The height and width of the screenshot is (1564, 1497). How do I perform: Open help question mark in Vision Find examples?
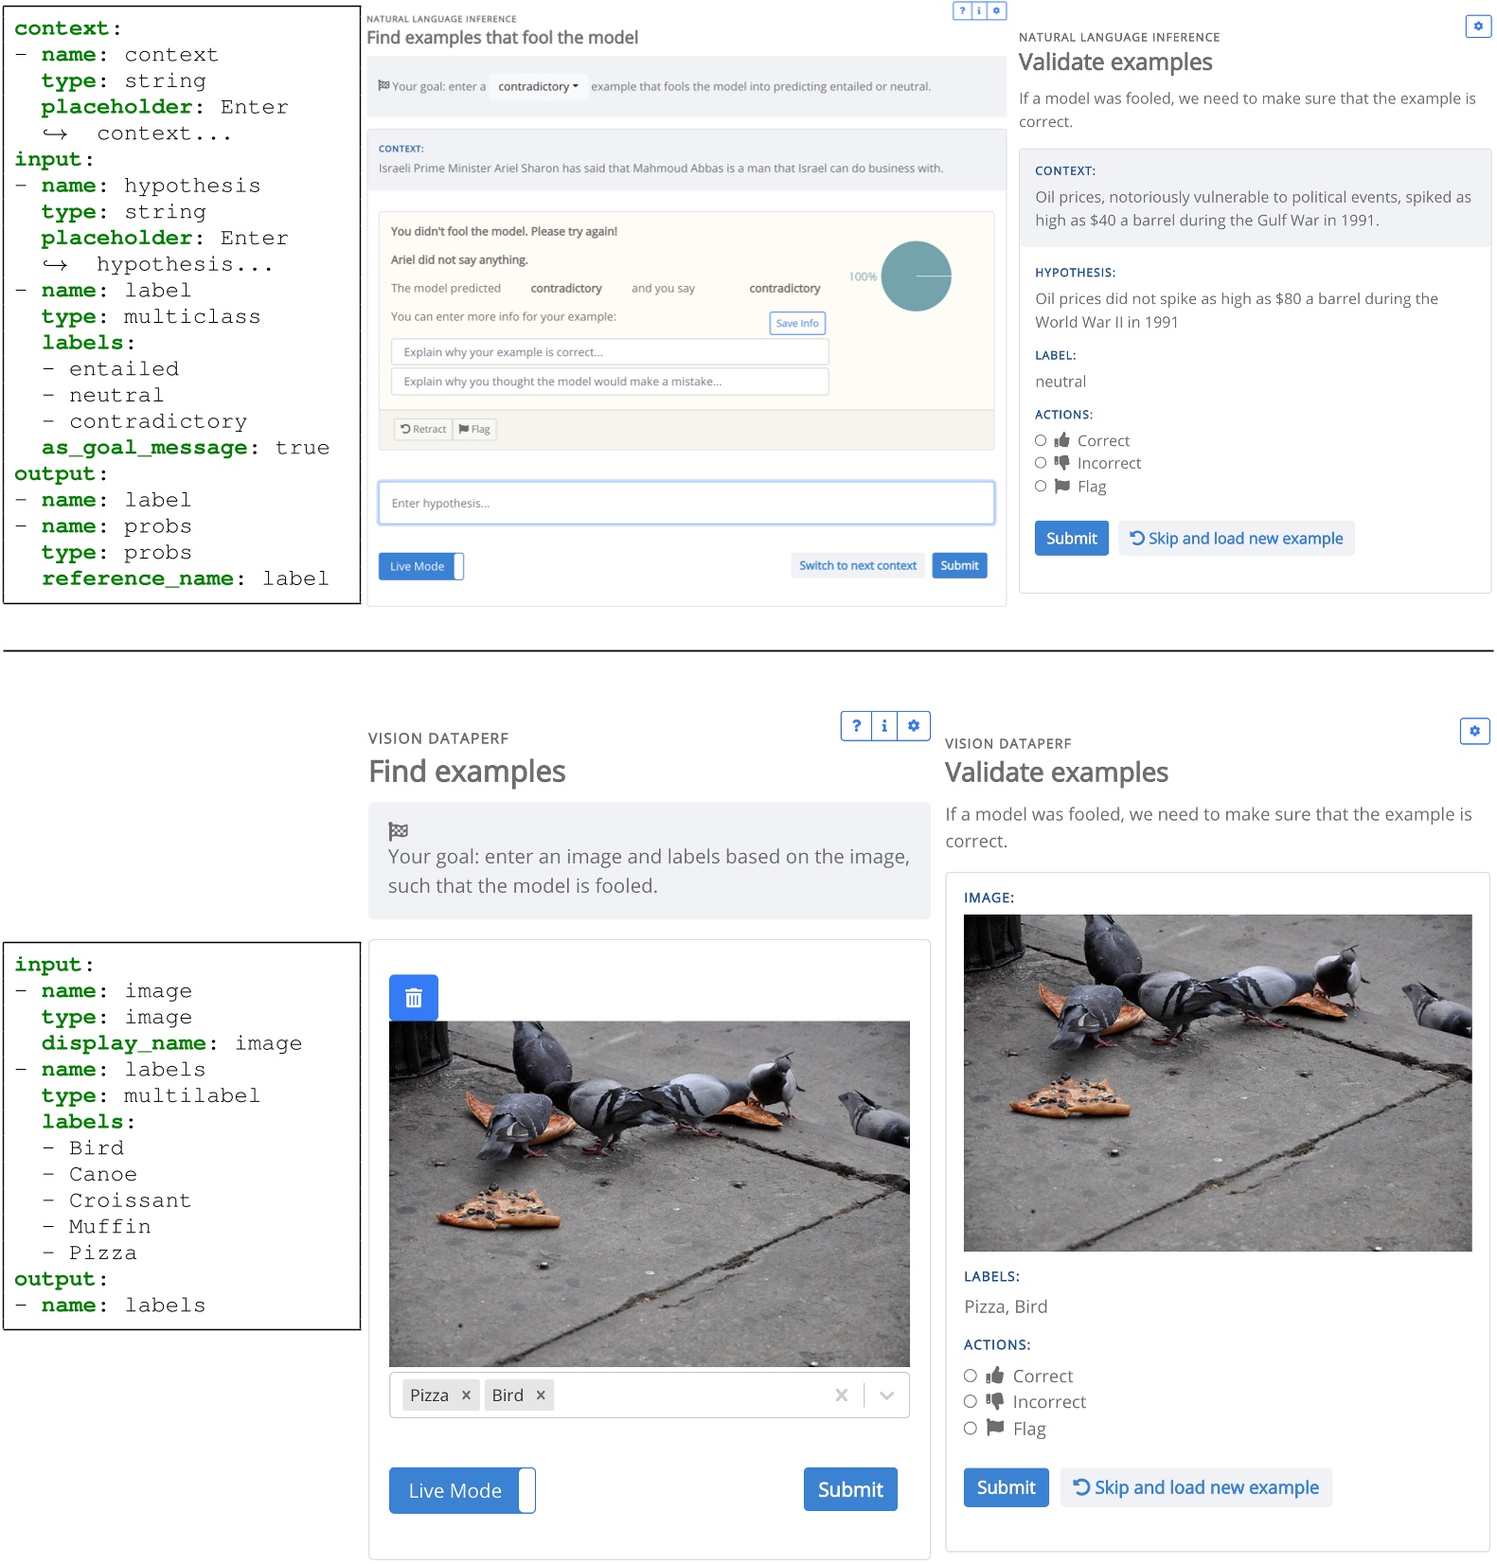(x=856, y=726)
